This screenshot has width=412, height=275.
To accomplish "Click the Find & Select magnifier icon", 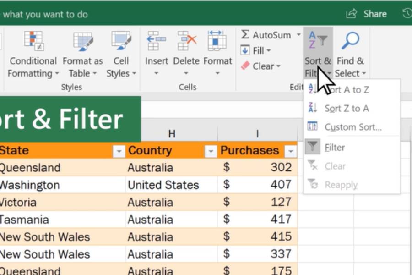I will 350,40.
